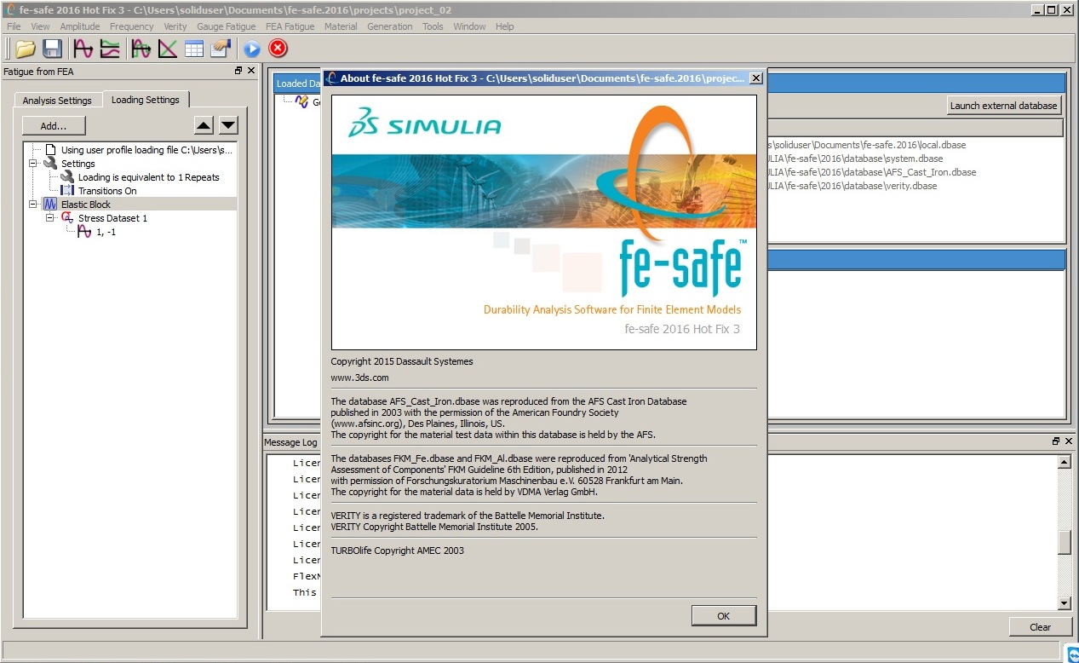Viewport: 1079px width, 663px height.
Task: Click the table grid toolbar icon
Action: click(194, 49)
